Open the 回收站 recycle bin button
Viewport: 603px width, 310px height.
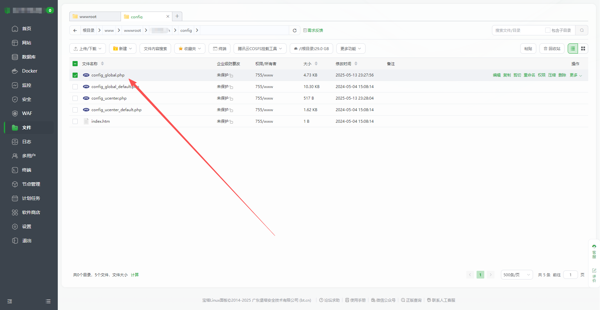tap(552, 49)
